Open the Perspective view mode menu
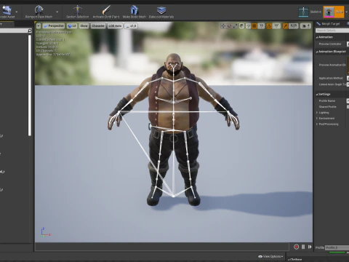The width and height of the screenshot is (349, 262). [x=53, y=25]
